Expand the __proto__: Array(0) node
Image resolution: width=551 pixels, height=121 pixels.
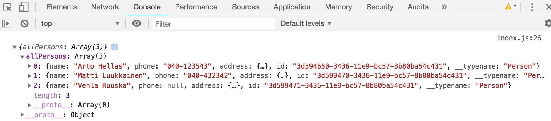click(29, 105)
